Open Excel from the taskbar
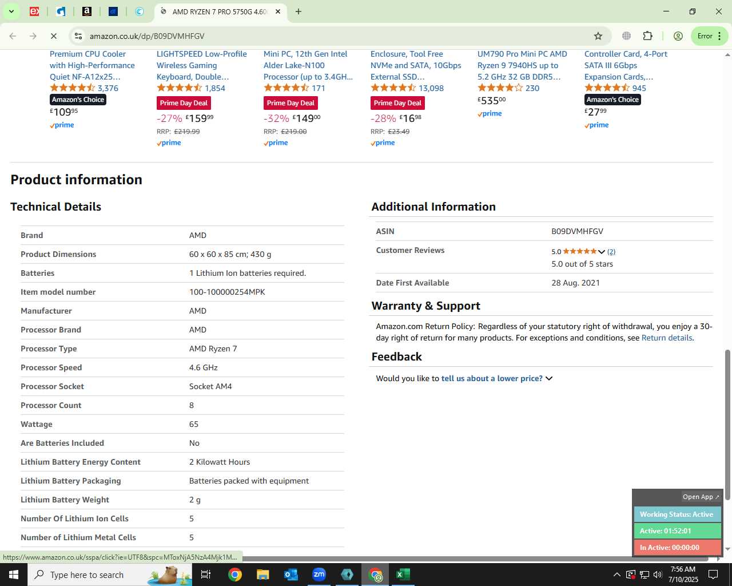The image size is (732, 586). [x=403, y=575]
